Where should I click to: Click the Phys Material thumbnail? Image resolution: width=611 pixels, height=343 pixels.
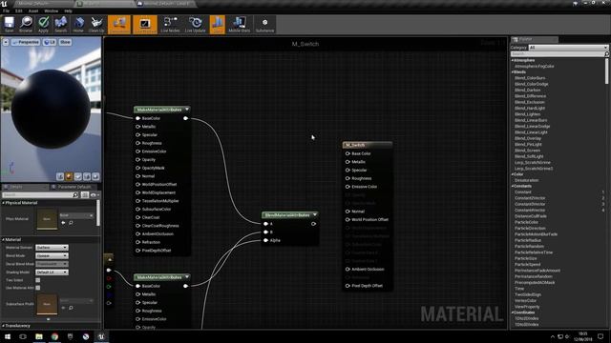(47, 219)
